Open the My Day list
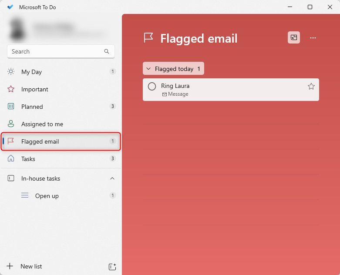The image size is (340, 275). pos(61,72)
